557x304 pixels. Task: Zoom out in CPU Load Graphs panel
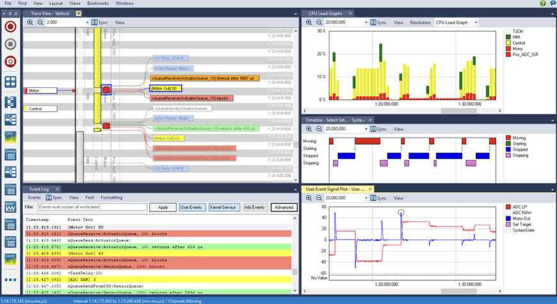(319, 22)
